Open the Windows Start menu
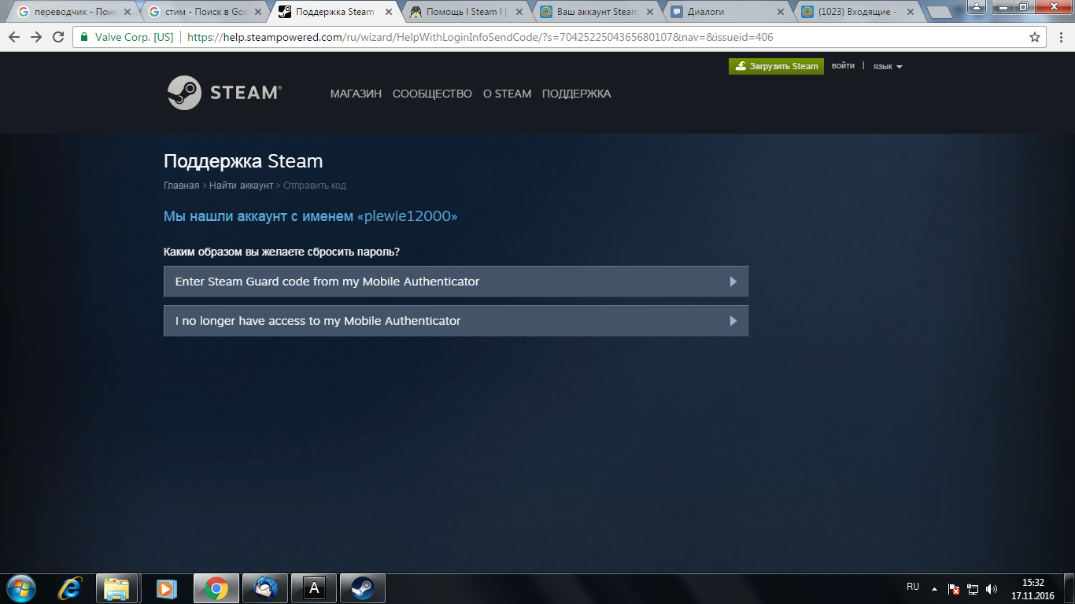 point(20,587)
